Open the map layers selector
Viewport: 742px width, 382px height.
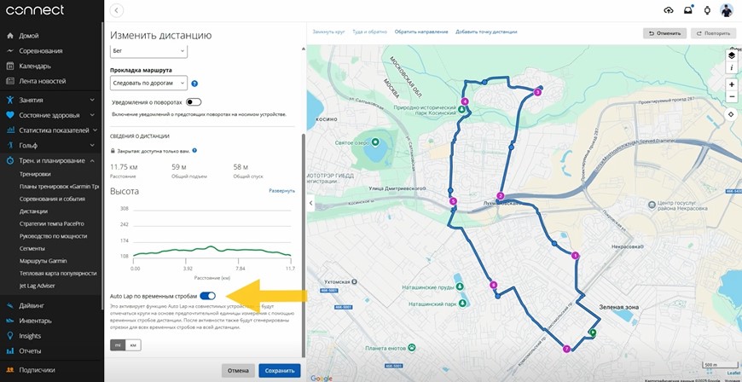[731, 54]
